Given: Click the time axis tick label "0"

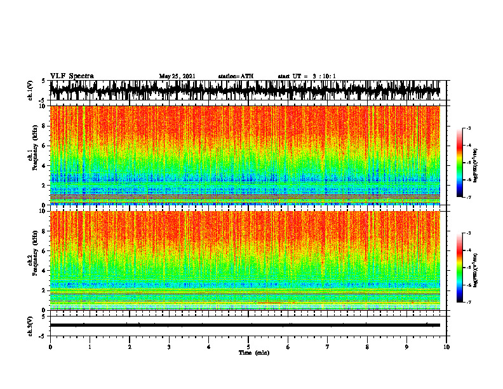Looking at the screenshot, I should [x=50, y=347].
